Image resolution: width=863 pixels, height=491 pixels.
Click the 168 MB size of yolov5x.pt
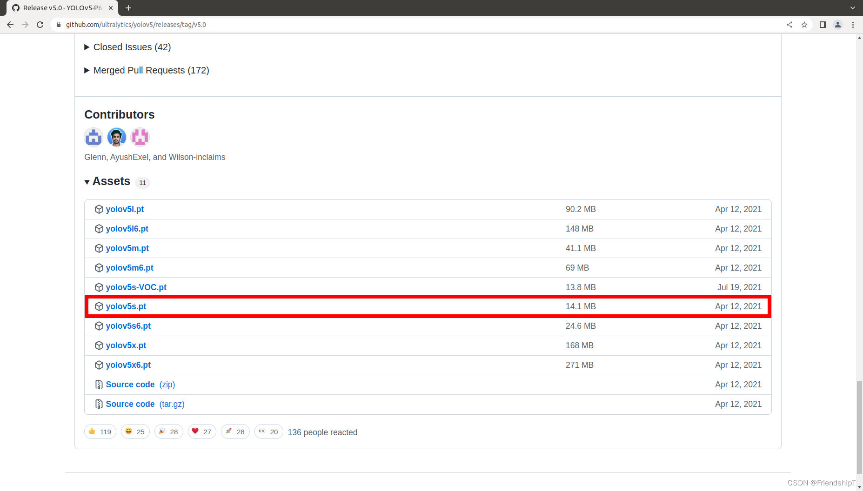tap(580, 345)
